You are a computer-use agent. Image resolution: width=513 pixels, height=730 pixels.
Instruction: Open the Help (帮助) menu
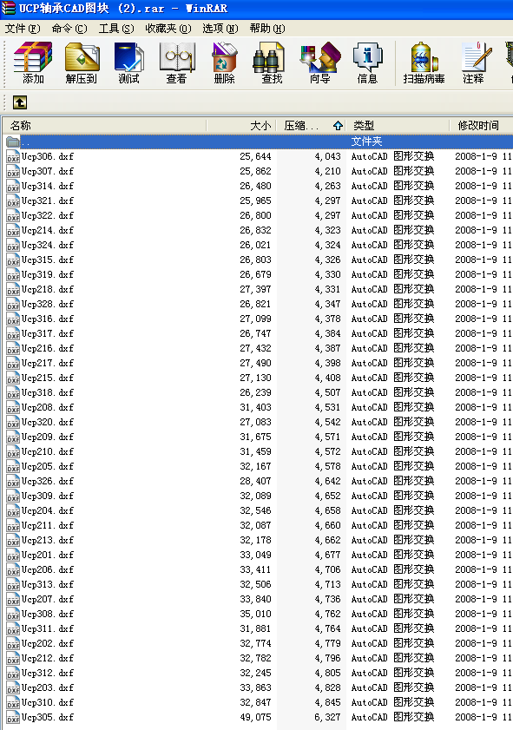click(267, 29)
